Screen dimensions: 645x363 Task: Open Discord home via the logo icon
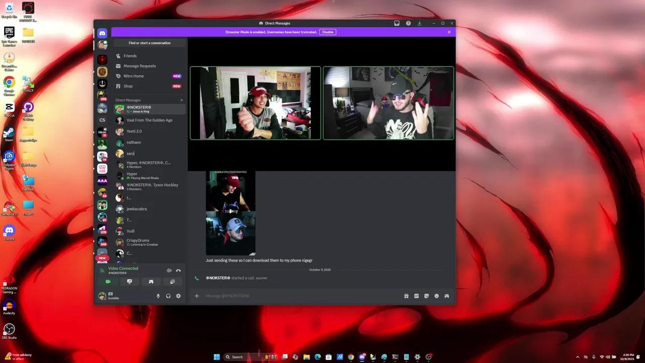[x=102, y=33]
